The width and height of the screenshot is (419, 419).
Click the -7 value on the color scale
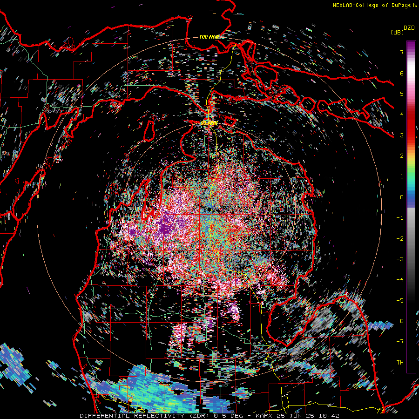tap(400, 342)
